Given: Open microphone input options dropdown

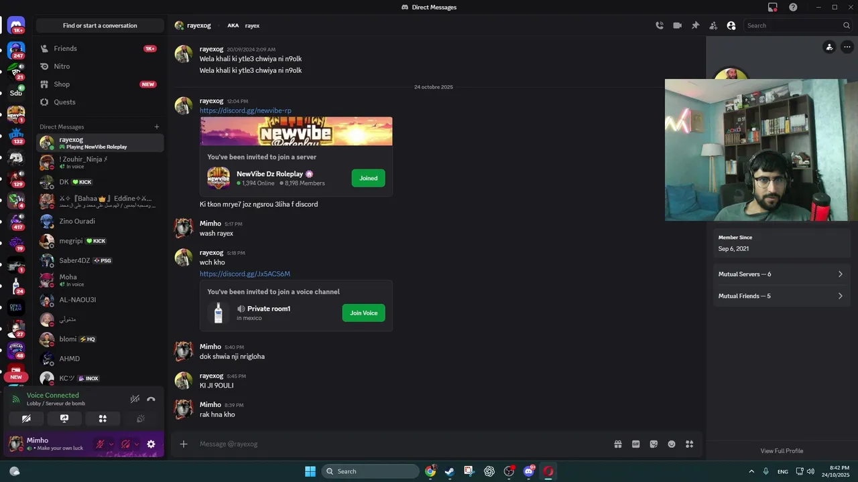Looking at the screenshot, I should tap(111, 444).
